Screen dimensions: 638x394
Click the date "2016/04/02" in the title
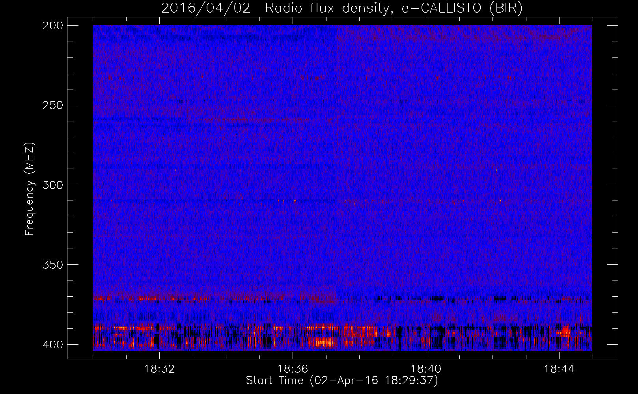pos(205,8)
